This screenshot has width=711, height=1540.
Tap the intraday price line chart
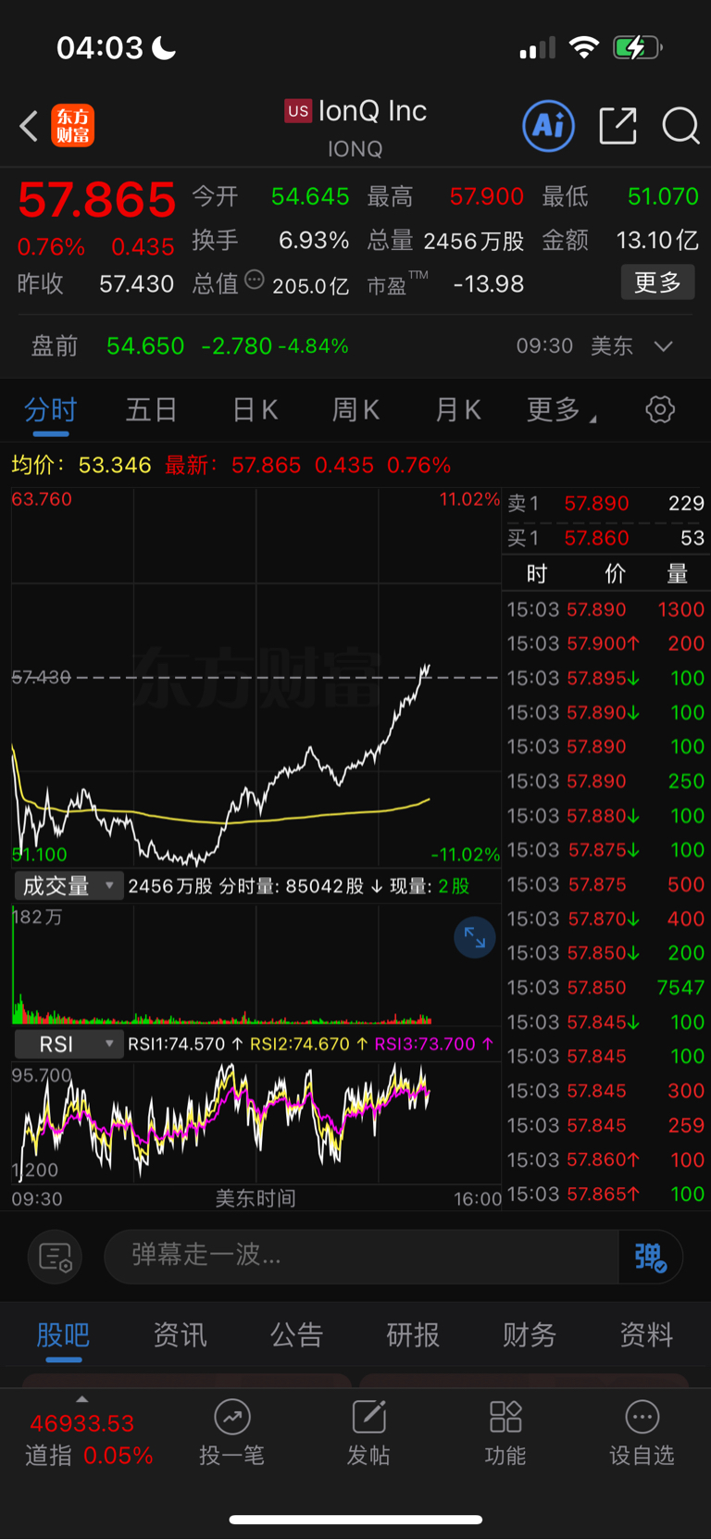(x=256, y=677)
